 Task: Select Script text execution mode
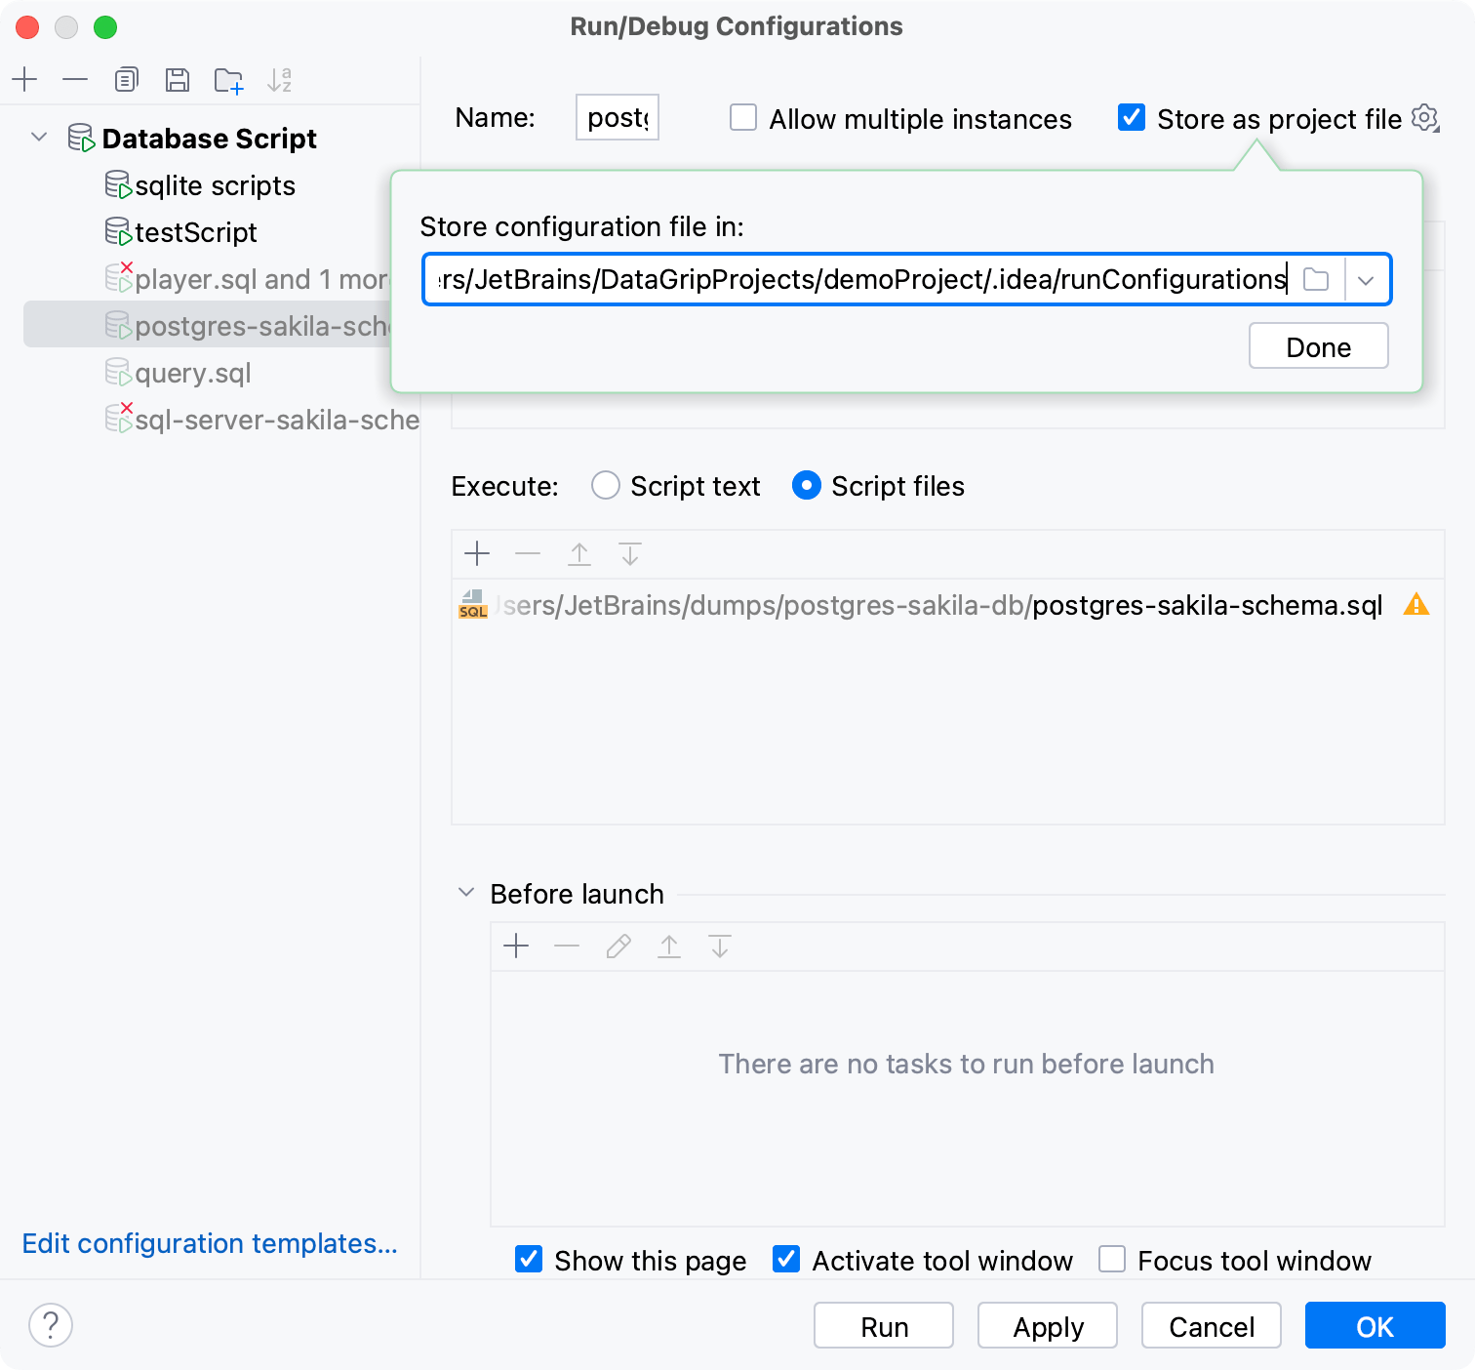605,485
